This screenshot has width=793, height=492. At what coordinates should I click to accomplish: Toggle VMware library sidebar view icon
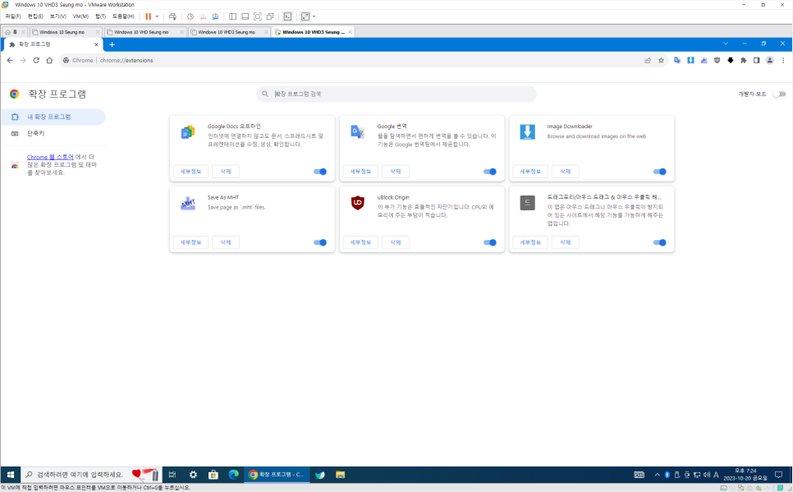[x=232, y=16]
